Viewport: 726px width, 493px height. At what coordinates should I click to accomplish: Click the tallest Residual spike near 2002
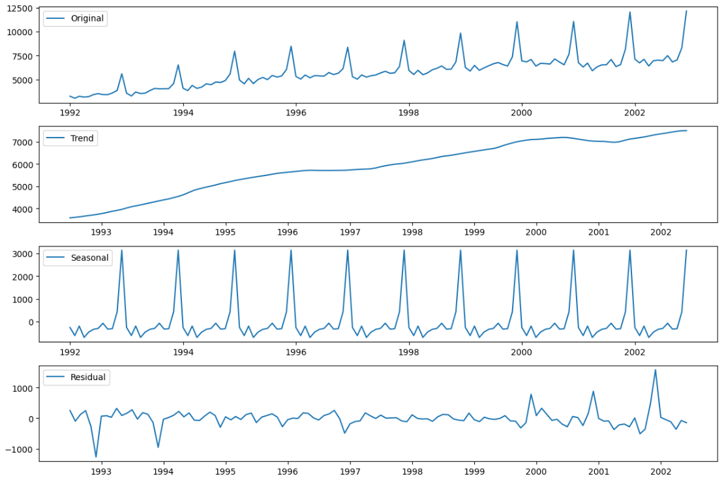coord(656,370)
